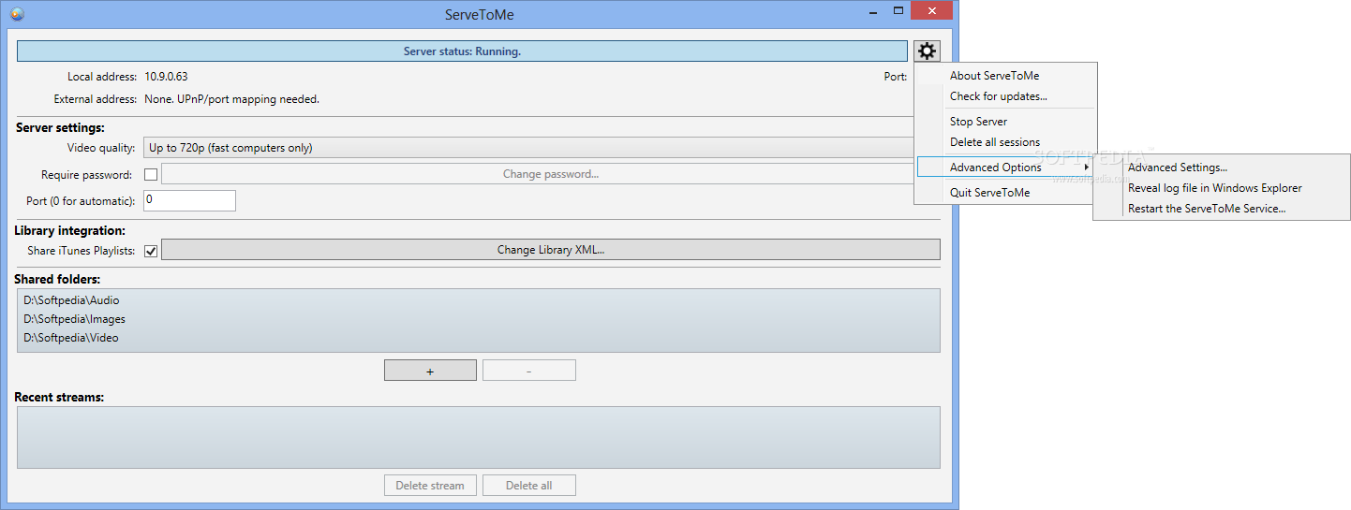Click the Delete stream button
Viewport: 1351px width, 510px height.
pyautogui.click(x=430, y=486)
